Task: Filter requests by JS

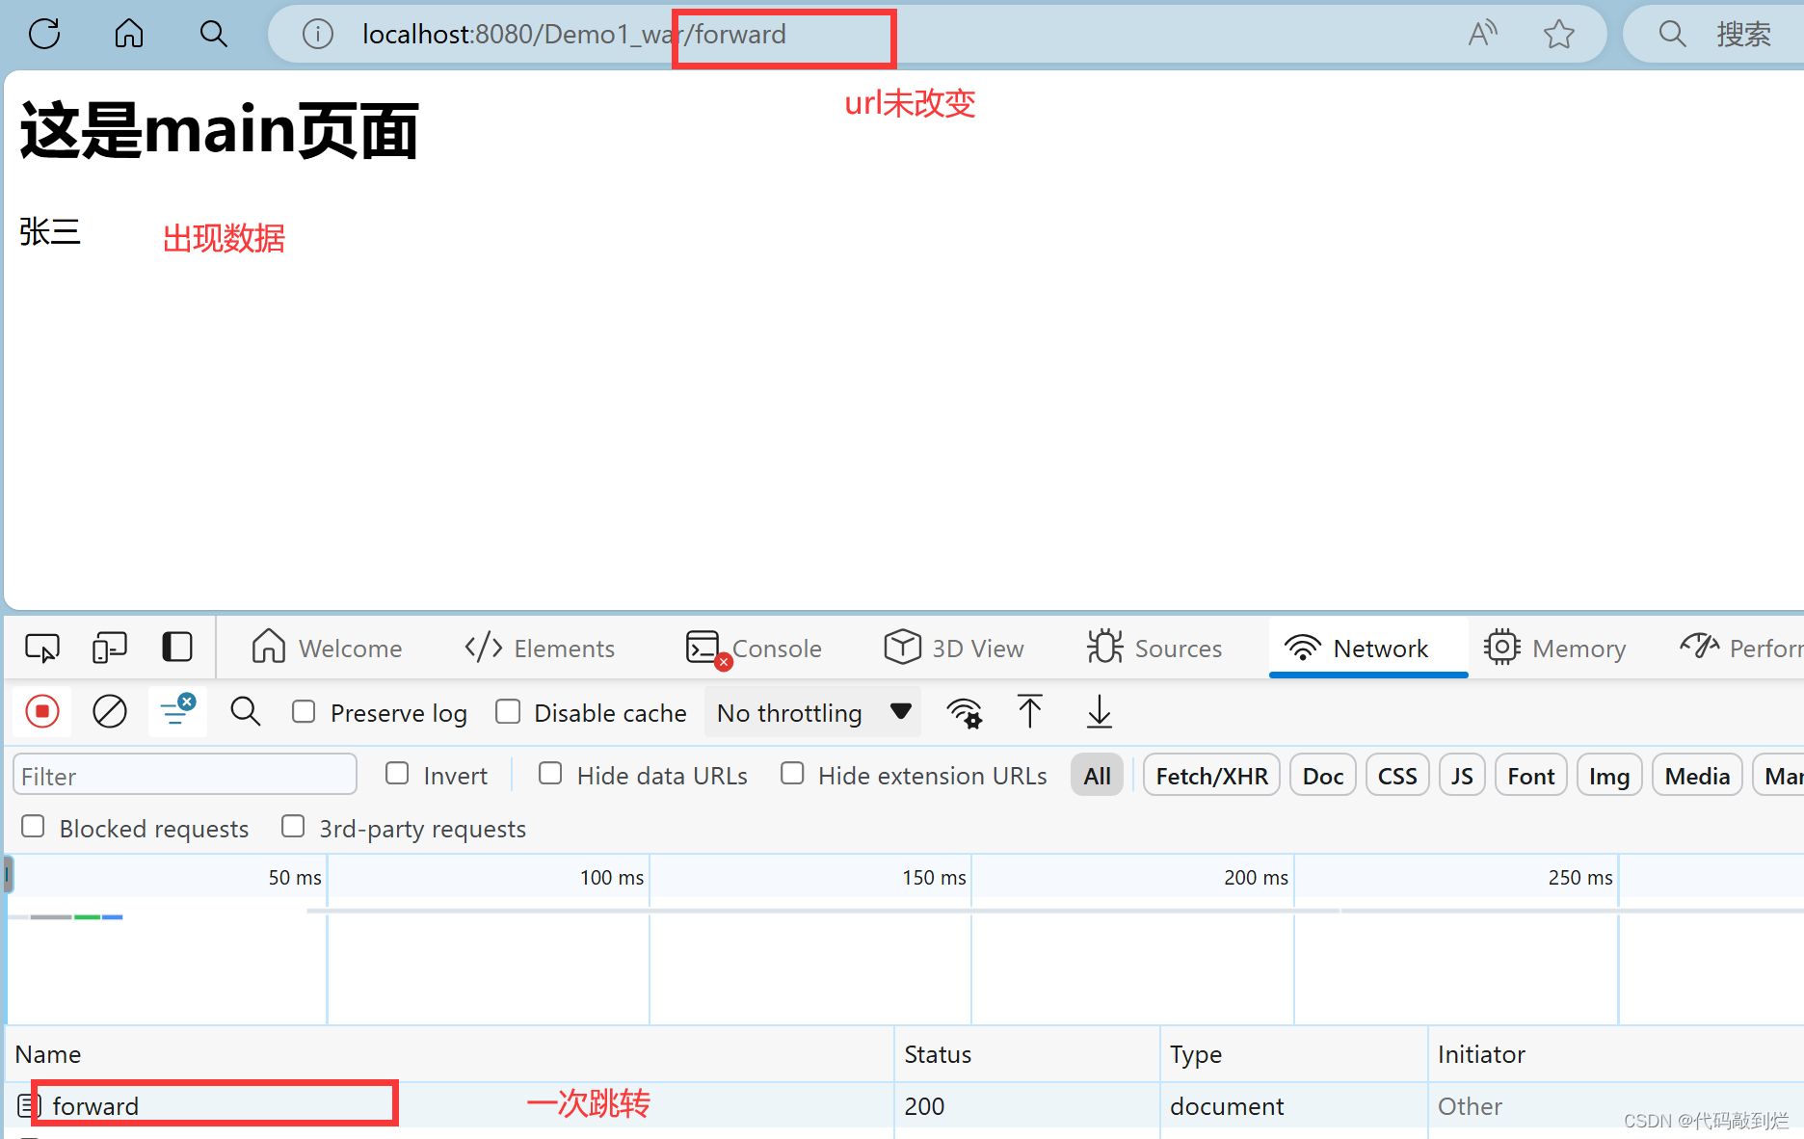Action: (1462, 775)
